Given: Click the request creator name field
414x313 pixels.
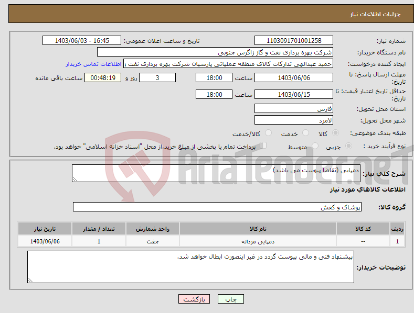Looking at the screenshot, I should pos(228,64).
